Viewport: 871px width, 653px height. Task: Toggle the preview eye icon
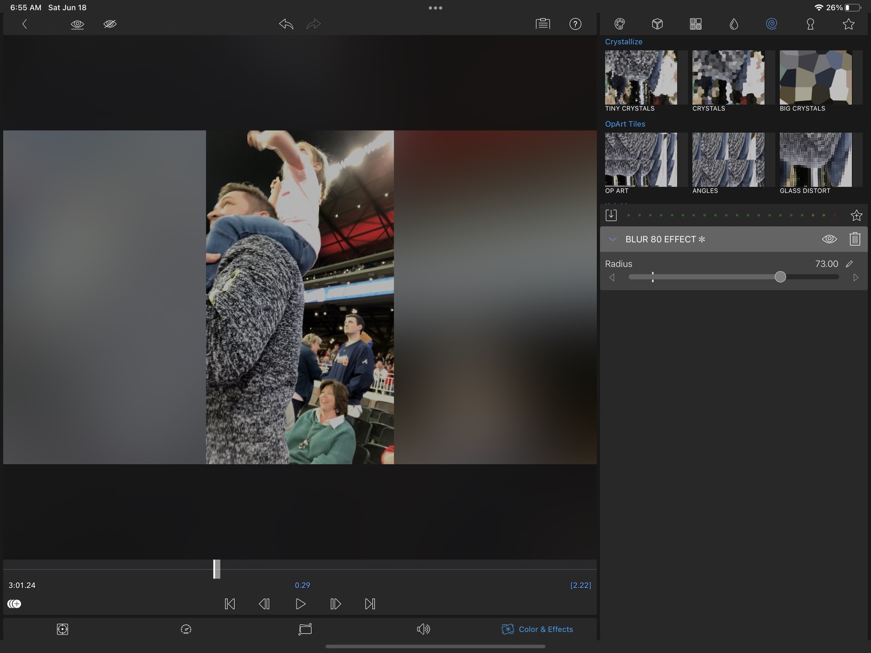tap(77, 24)
